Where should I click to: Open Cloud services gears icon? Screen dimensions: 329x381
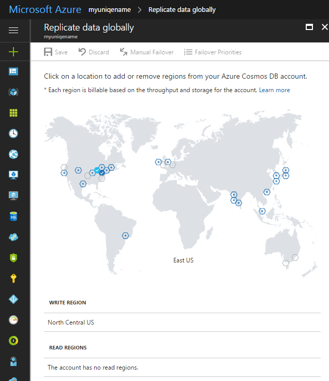point(13,237)
